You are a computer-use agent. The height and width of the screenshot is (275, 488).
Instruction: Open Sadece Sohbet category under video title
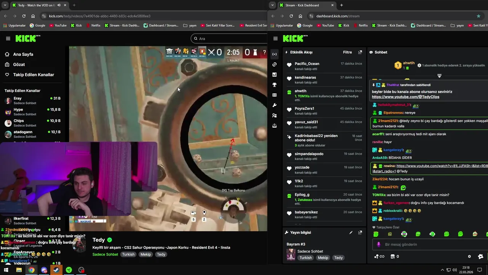(x=105, y=254)
